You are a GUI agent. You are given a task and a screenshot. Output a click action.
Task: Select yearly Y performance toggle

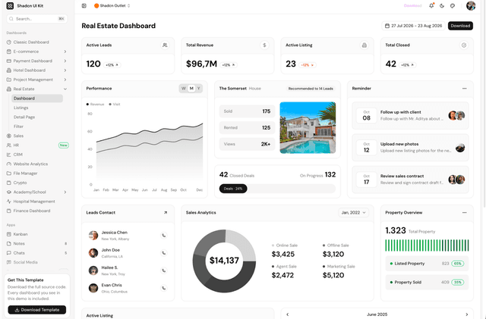[x=199, y=89]
